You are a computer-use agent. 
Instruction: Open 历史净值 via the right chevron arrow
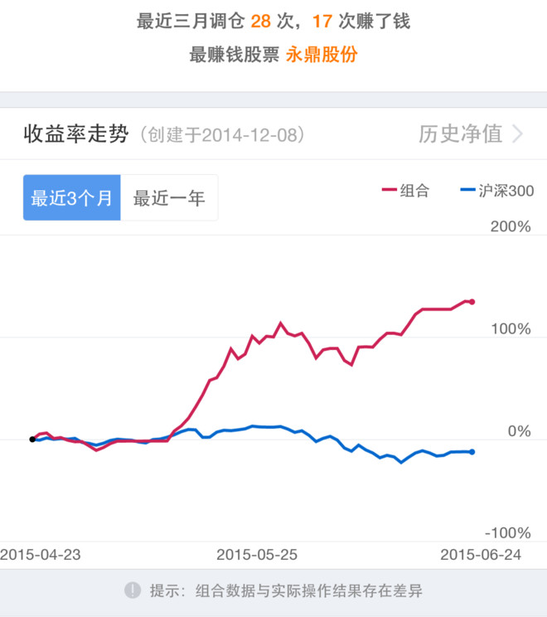pos(519,134)
